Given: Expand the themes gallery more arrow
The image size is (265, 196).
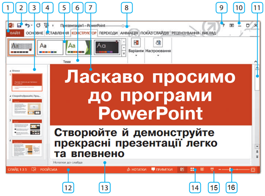Looking at the screenshot, I should [x=124, y=53].
